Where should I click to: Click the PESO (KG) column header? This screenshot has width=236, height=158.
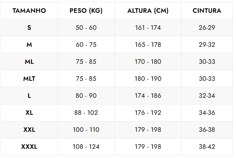coord(86,11)
